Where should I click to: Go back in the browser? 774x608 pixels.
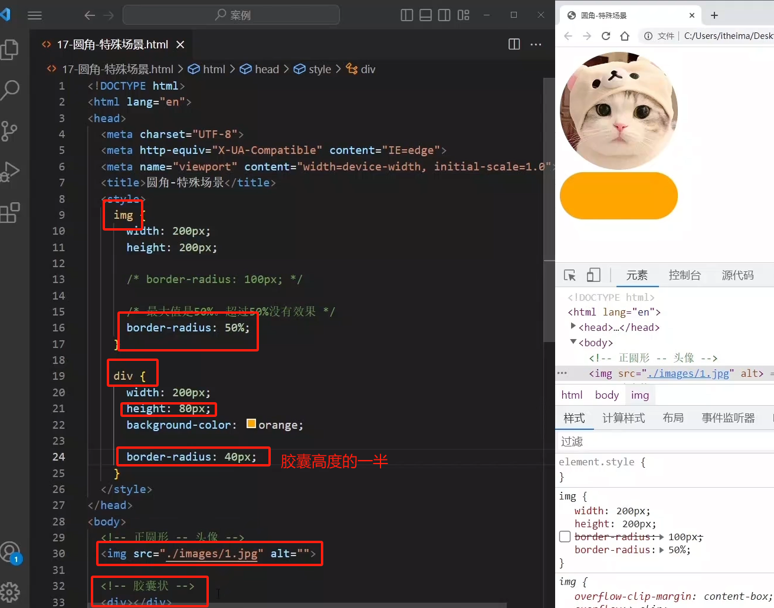point(568,36)
